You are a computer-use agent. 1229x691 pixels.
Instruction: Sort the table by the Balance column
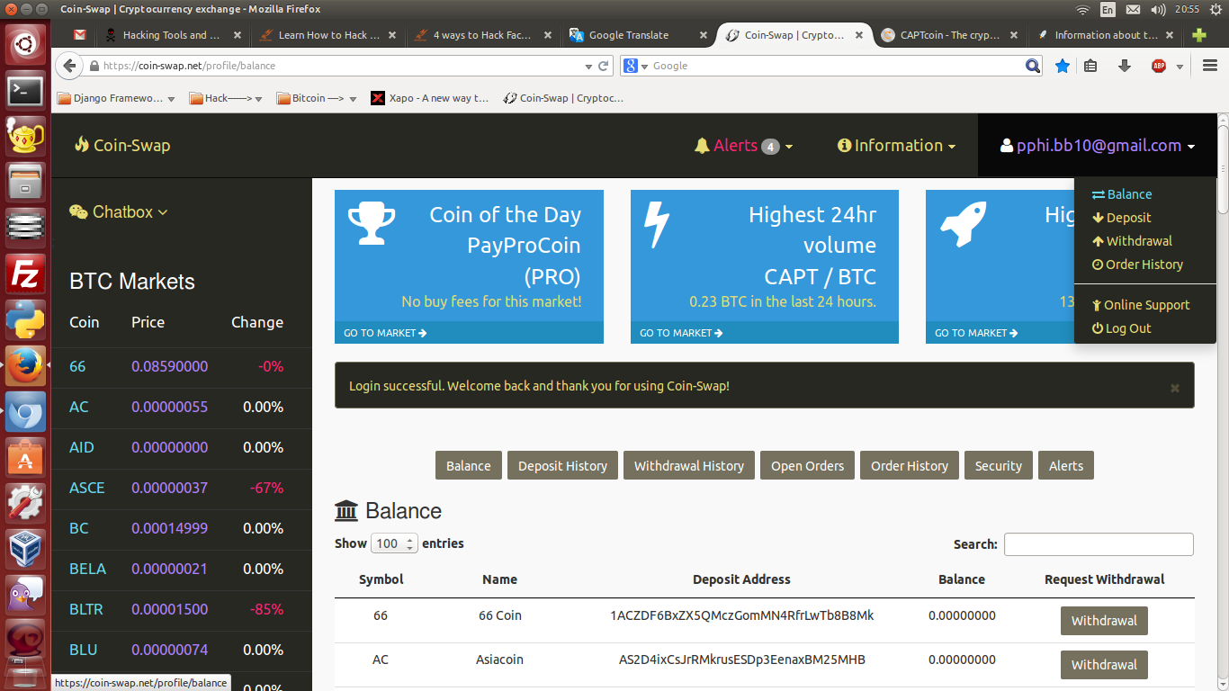pyautogui.click(x=962, y=579)
